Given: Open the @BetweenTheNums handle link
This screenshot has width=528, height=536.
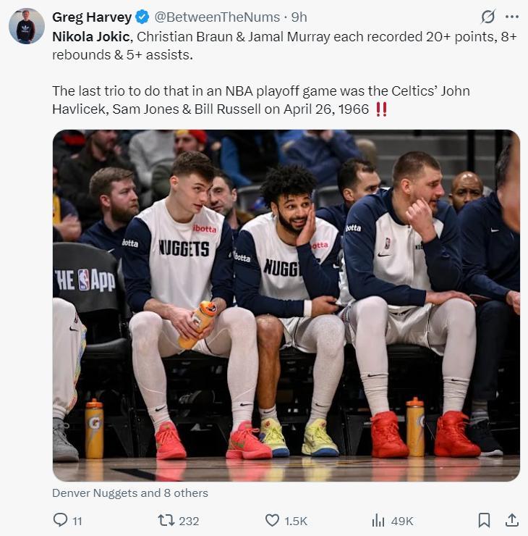Looking at the screenshot, I should click(217, 17).
